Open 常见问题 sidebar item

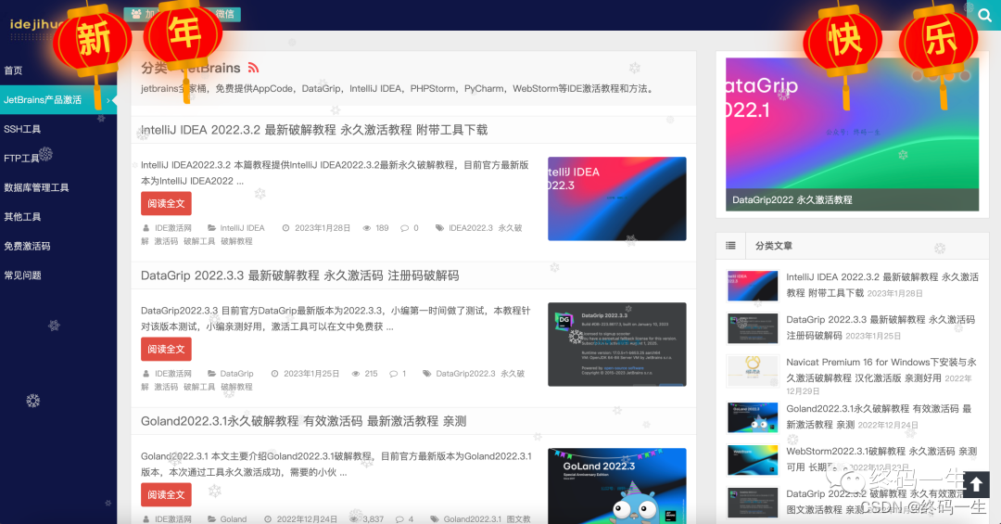22,275
